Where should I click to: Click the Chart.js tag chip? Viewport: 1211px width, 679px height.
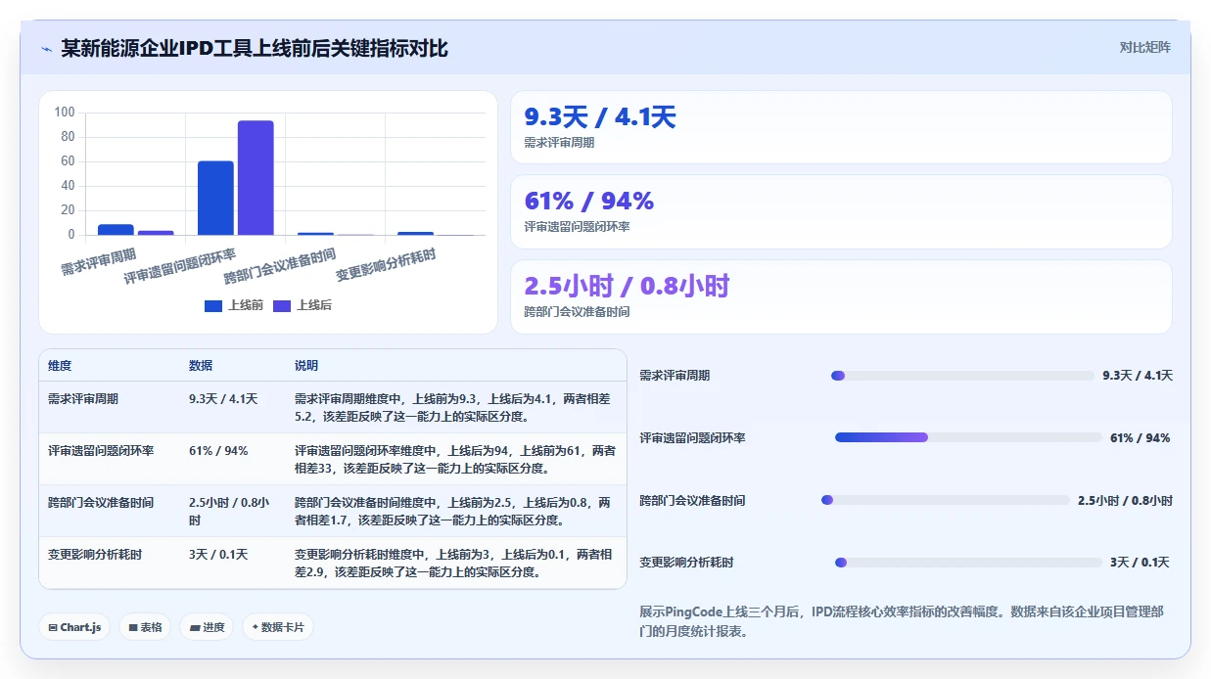pyautogui.click(x=74, y=627)
